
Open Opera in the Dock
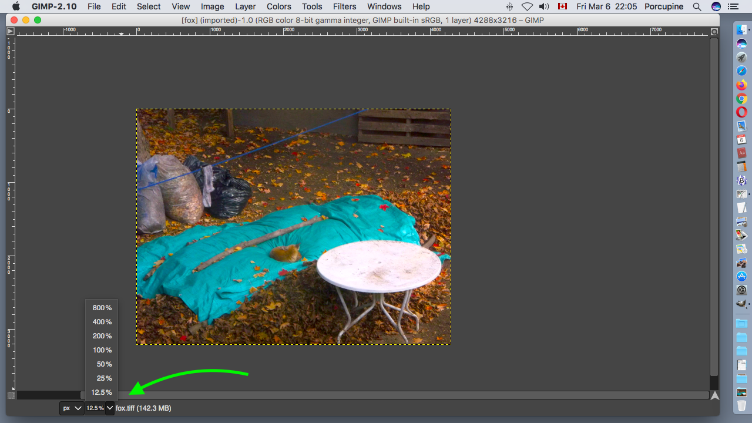coord(741,112)
